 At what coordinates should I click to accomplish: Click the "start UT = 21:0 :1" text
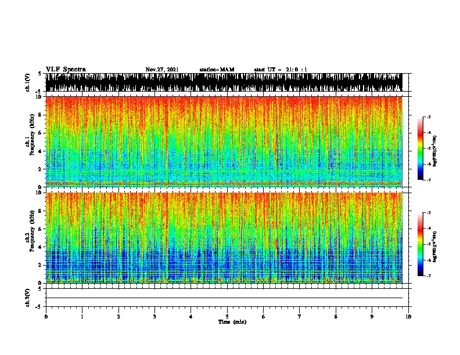(x=281, y=70)
